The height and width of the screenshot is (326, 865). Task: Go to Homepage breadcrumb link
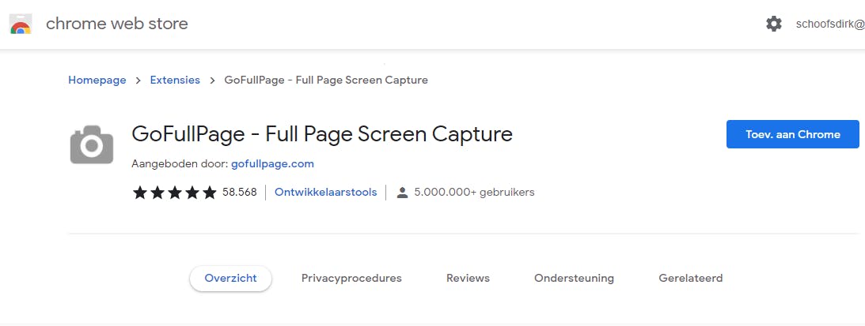point(97,80)
